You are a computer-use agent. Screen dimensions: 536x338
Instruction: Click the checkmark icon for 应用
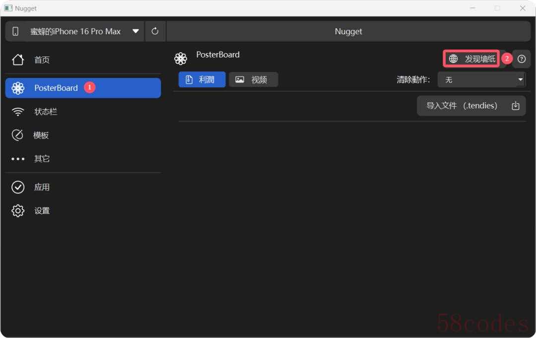tap(18, 187)
